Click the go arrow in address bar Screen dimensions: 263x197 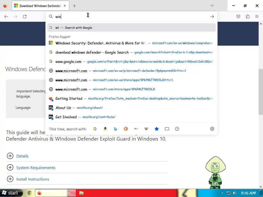click(x=212, y=17)
